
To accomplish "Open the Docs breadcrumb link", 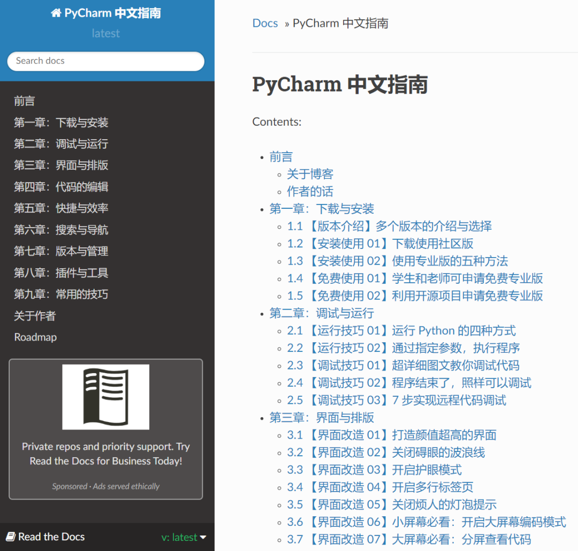I will click(265, 23).
